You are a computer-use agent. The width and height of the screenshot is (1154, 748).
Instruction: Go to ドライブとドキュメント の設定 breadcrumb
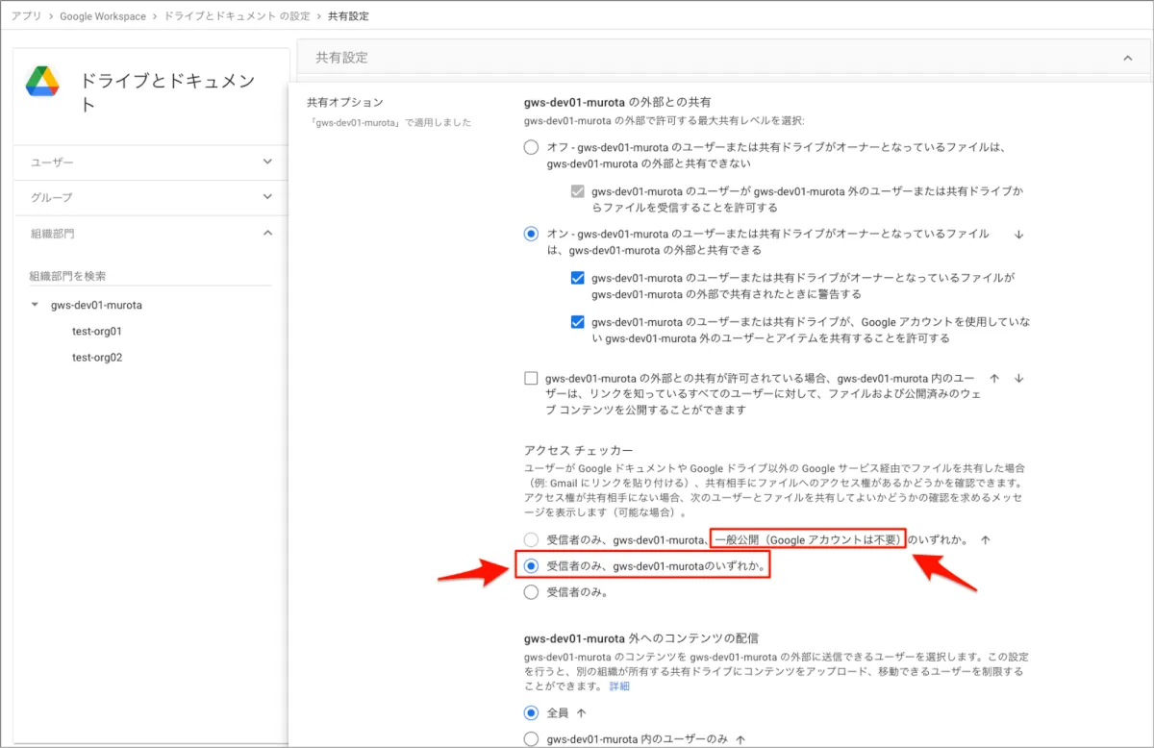click(x=238, y=16)
